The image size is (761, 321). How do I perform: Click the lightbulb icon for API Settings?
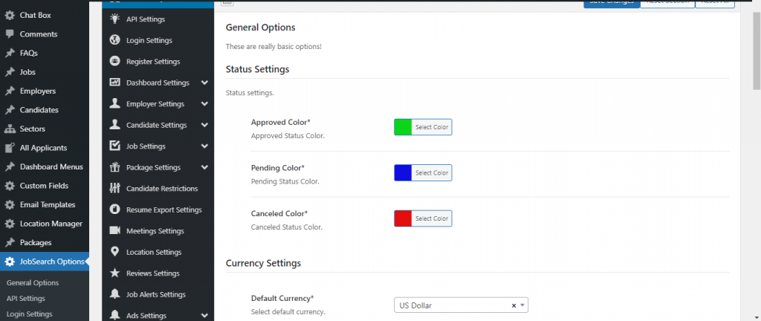point(115,19)
